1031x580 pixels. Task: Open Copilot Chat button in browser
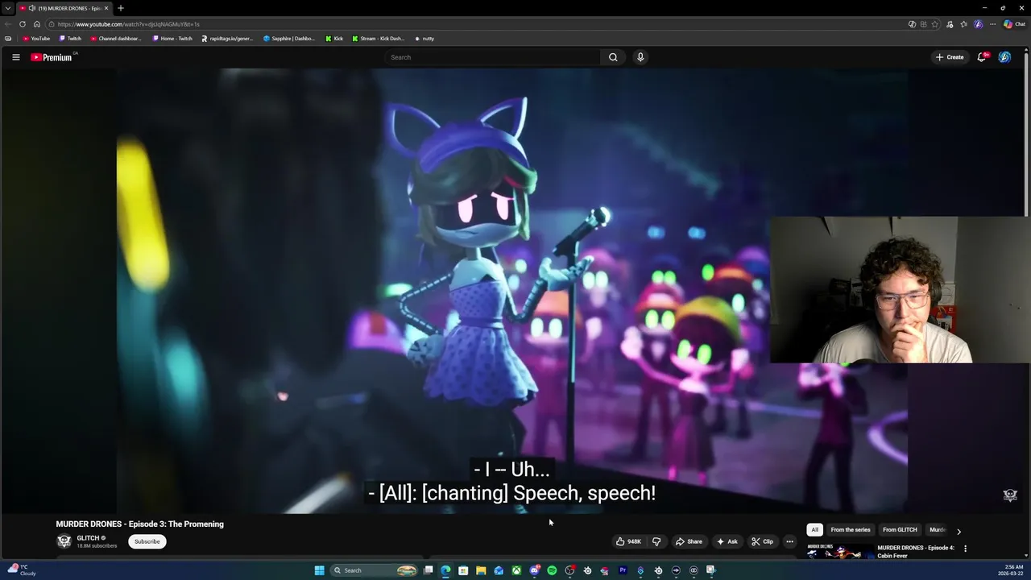tap(1014, 24)
